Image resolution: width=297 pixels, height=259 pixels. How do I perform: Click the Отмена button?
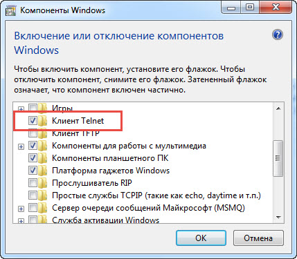258,238
